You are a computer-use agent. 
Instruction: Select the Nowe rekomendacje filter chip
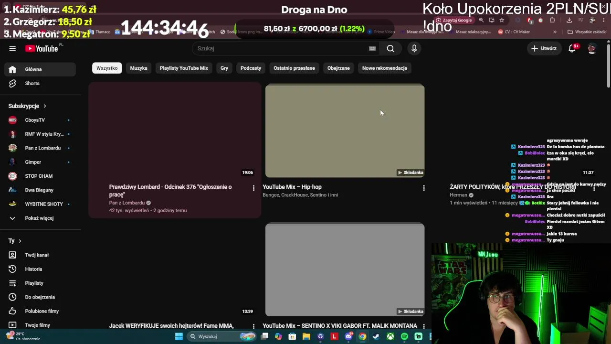tap(385, 68)
